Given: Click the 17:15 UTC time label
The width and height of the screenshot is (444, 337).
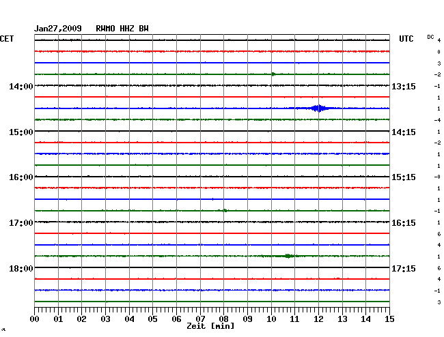Looking at the screenshot, I should pos(404,268).
